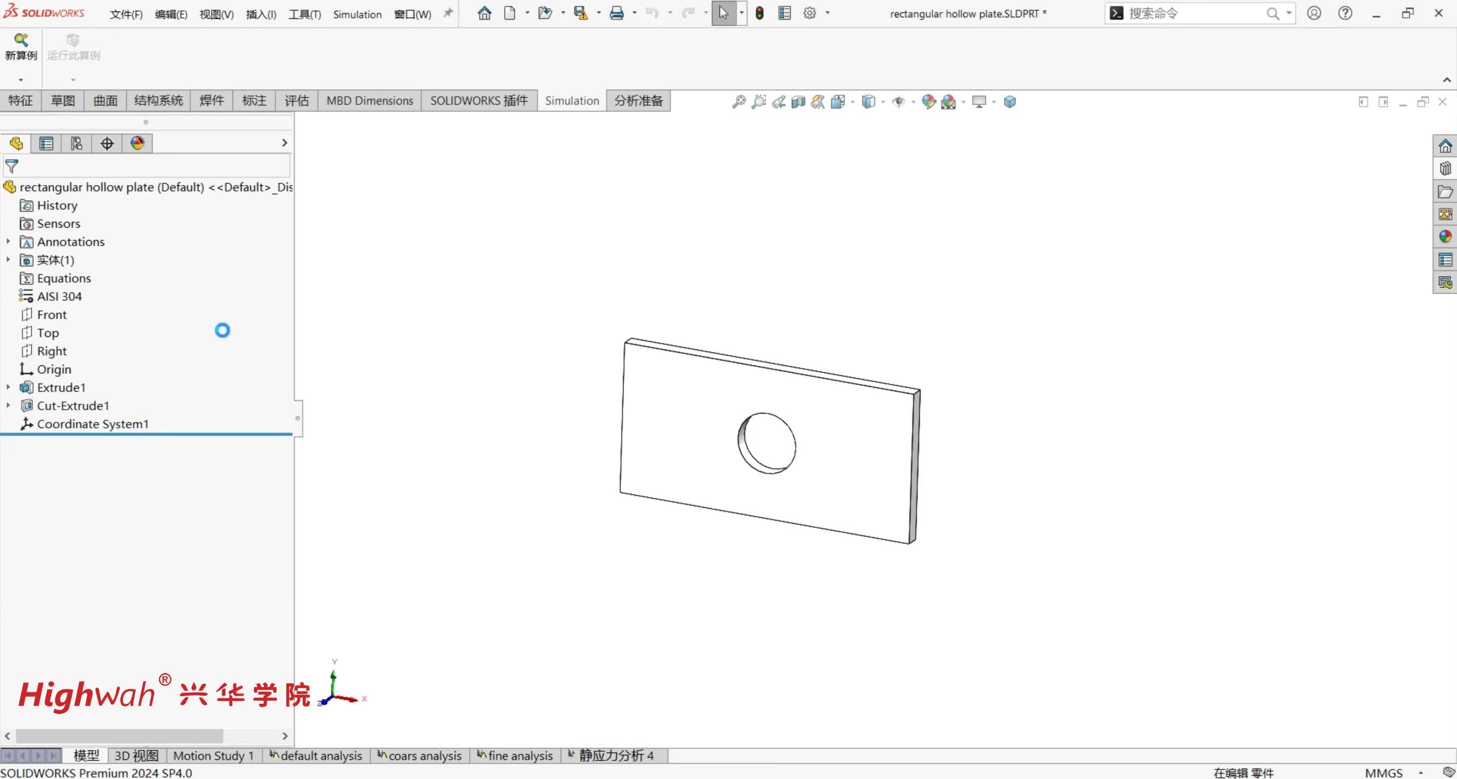Image resolution: width=1457 pixels, height=779 pixels.
Task: Open the PropertyManager tab icon
Action: [x=47, y=143]
